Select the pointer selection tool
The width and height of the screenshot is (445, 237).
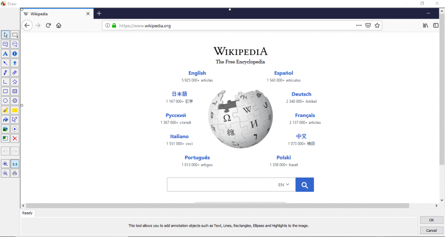click(5, 35)
